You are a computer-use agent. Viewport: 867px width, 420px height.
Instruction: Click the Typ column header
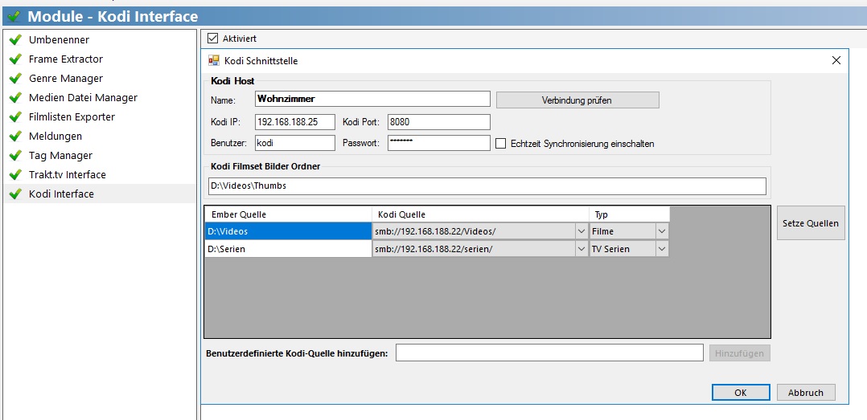tap(629, 214)
